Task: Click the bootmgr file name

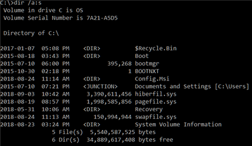Action: [147, 64]
